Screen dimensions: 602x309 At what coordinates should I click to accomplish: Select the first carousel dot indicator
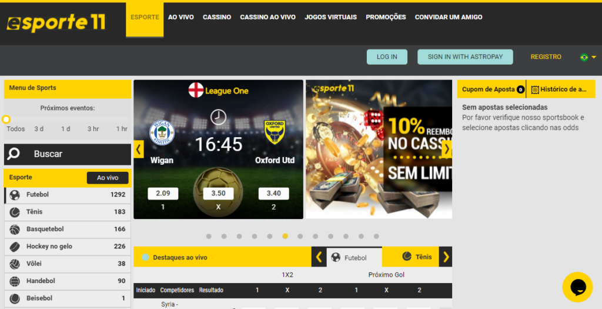tap(209, 237)
